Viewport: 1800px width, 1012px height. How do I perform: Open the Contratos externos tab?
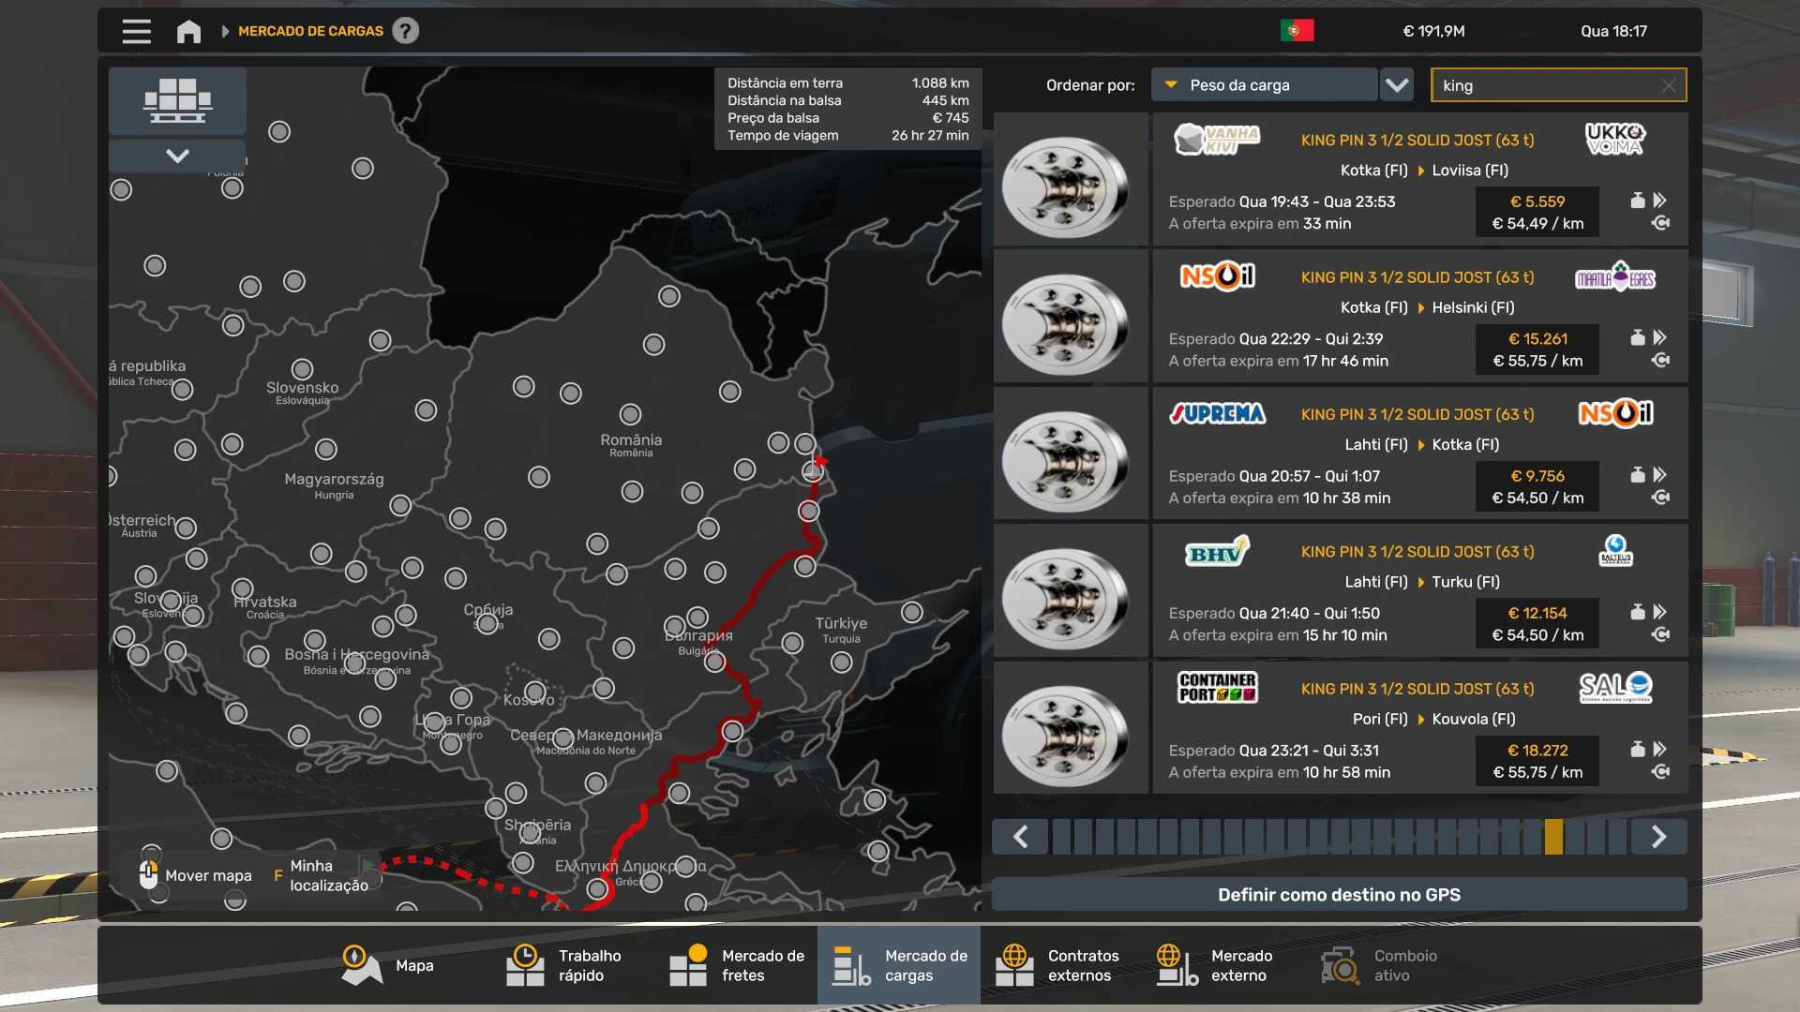1061,965
